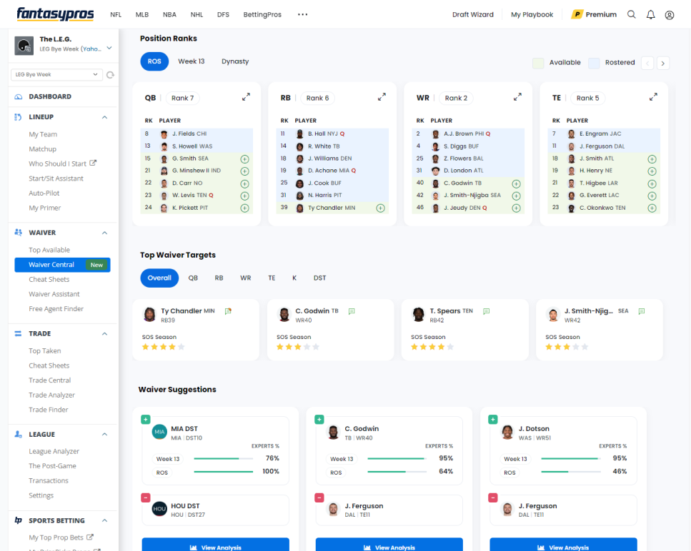691x551 pixels.
Task: Open the NHL menu
Action: [197, 14]
